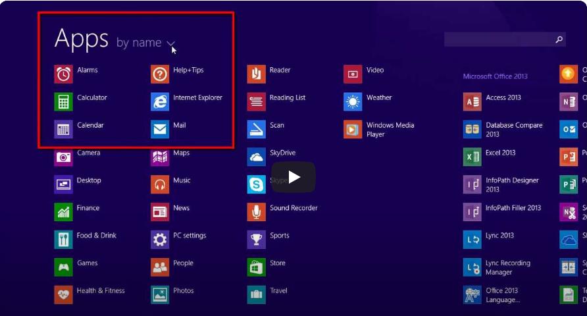Select the Sound Recorder label
The height and width of the screenshot is (316, 587).
pos(293,208)
